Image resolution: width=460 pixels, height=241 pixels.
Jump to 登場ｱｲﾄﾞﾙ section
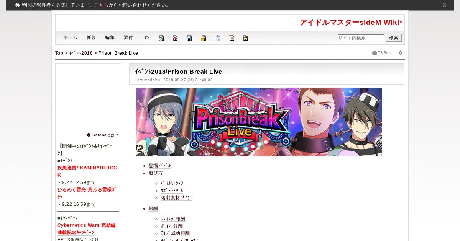click(160, 166)
